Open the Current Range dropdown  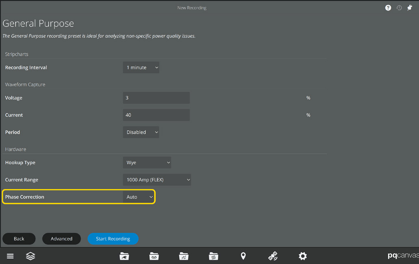click(157, 180)
